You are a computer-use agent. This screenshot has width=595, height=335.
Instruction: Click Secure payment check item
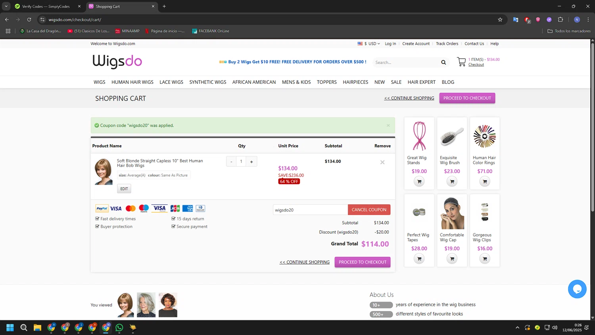(x=189, y=227)
